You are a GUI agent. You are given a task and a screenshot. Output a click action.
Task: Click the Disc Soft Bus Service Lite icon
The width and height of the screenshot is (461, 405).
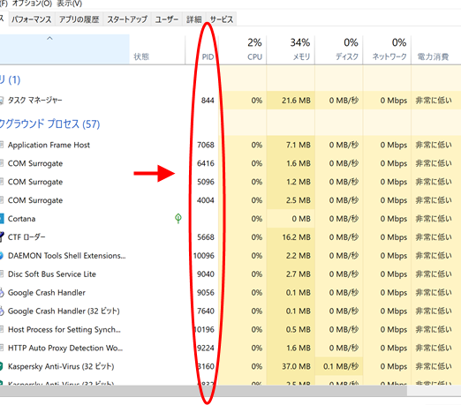[2, 274]
